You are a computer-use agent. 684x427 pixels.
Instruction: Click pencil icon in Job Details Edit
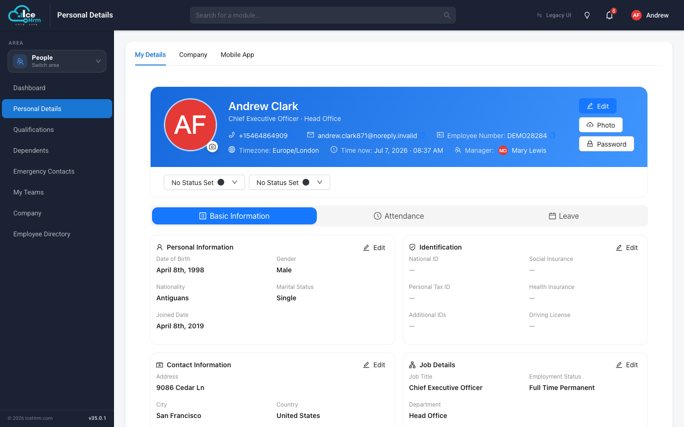tap(619, 365)
